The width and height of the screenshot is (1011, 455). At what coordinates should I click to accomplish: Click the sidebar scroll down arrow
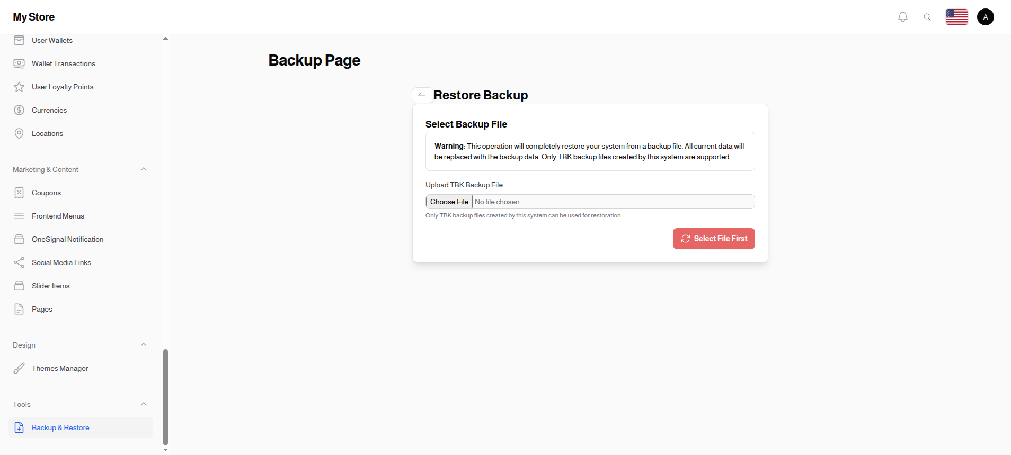point(165,450)
